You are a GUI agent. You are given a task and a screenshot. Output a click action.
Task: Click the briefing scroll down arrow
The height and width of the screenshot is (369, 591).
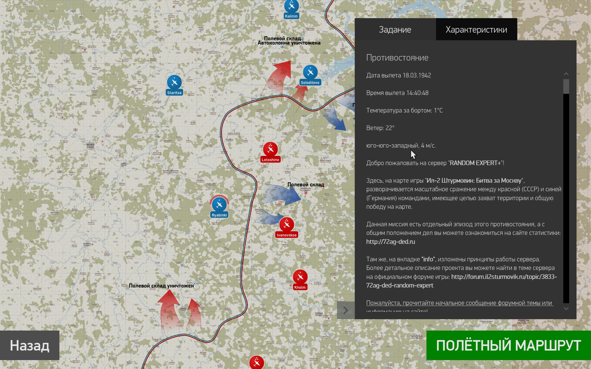pyautogui.click(x=566, y=308)
